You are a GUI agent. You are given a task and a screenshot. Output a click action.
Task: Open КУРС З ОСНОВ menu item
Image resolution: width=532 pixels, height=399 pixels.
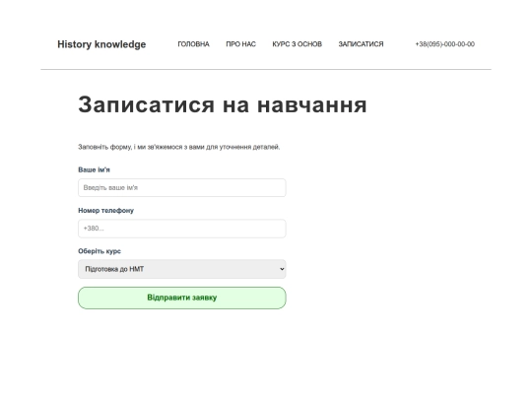[x=298, y=44]
